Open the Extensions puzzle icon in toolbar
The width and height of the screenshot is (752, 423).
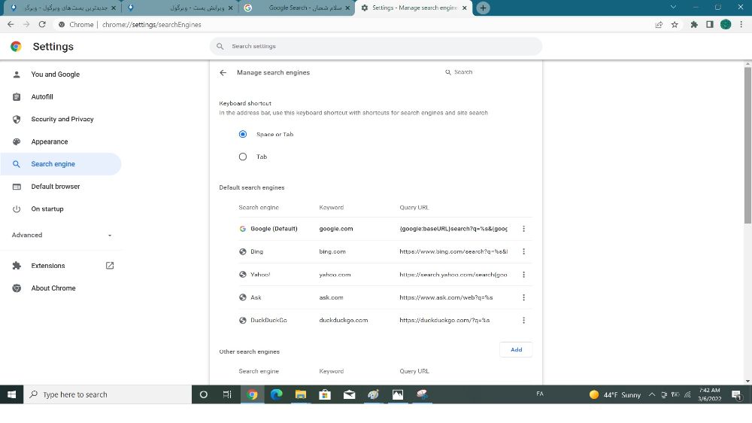coord(694,25)
